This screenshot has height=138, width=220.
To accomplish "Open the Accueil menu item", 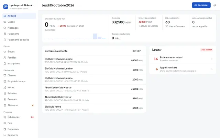I will (19, 16).
